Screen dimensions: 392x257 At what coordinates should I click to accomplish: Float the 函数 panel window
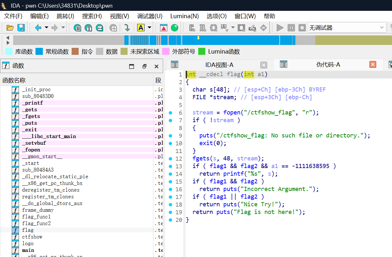pos(144,66)
